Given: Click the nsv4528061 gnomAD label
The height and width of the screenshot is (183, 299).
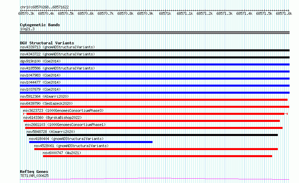Looking at the screenshot, I should tap(71, 146).
